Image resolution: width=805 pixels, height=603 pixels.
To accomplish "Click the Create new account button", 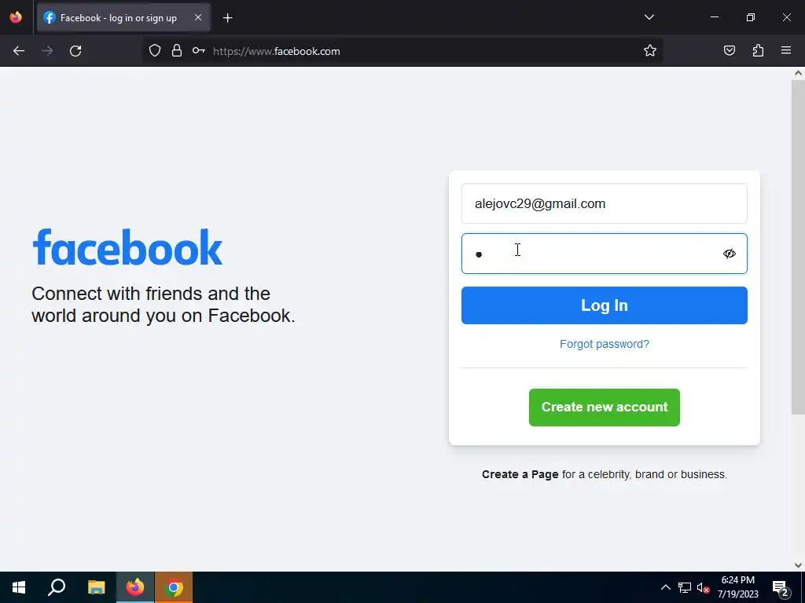I will (605, 407).
